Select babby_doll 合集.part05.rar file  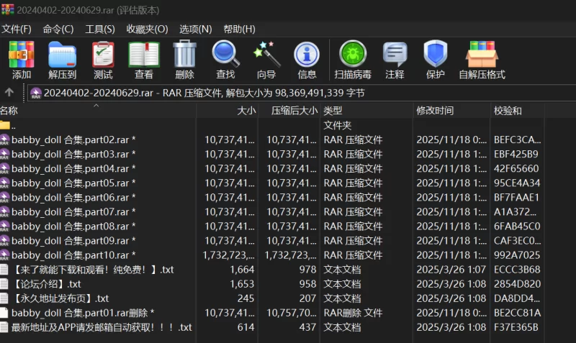[73, 183]
